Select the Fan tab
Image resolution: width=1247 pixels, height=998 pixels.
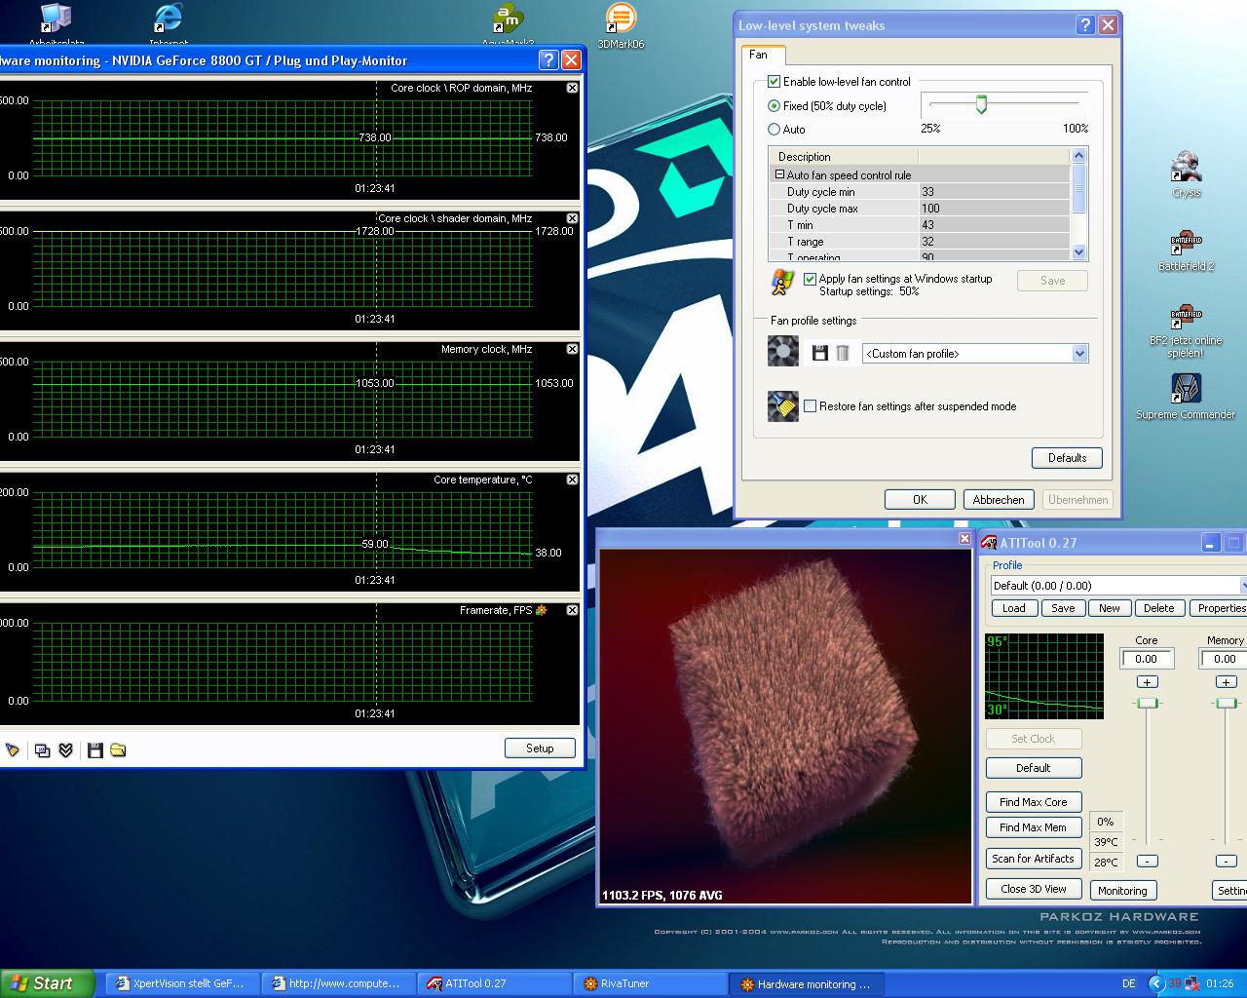pyautogui.click(x=759, y=55)
